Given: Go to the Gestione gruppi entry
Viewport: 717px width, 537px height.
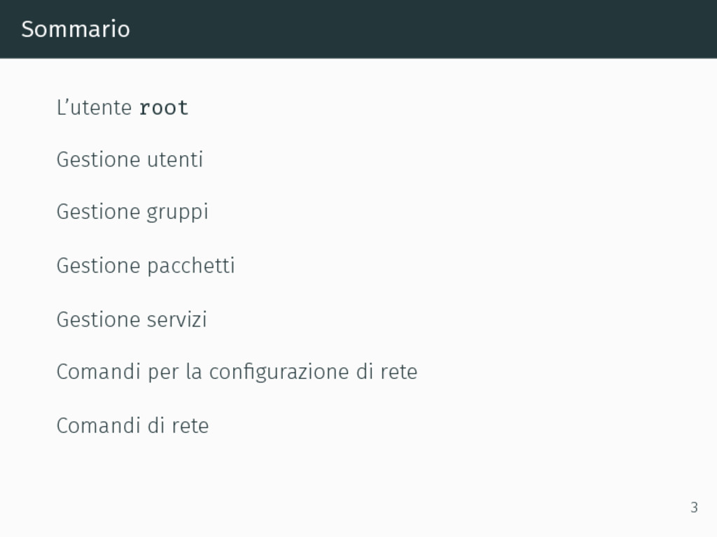Looking at the screenshot, I should click(132, 213).
